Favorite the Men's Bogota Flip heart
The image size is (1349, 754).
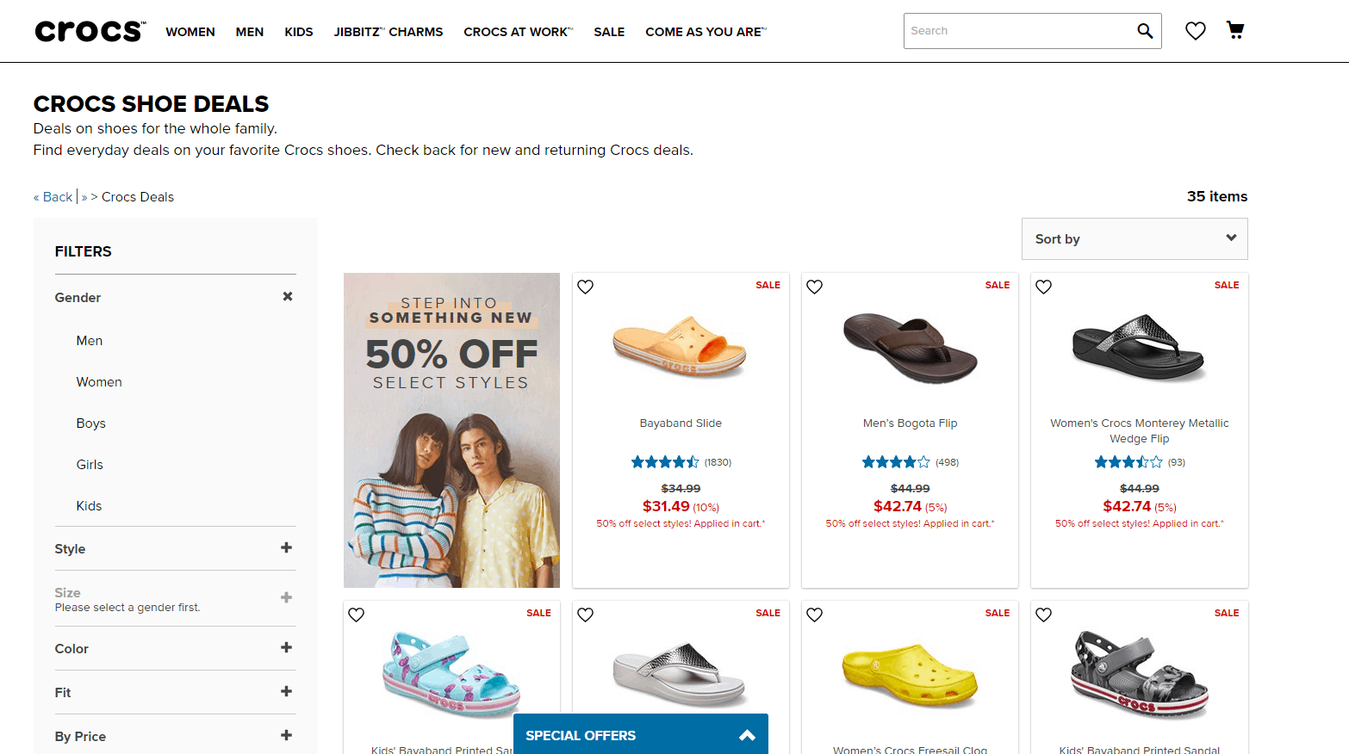pyautogui.click(x=815, y=287)
